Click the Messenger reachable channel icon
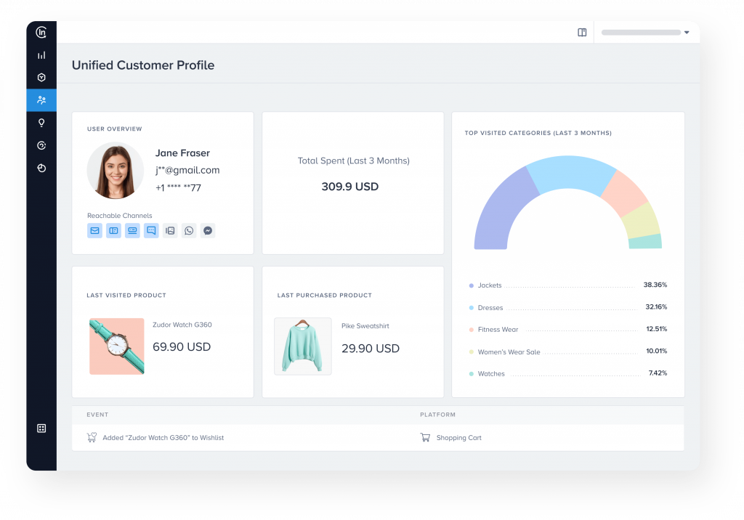Image resolution: width=744 pixels, height=520 pixels. pos(208,230)
